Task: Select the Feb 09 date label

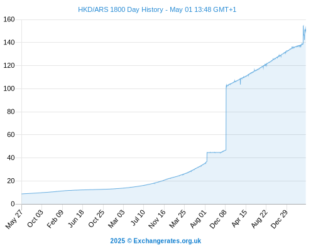Action: pos(55,218)
